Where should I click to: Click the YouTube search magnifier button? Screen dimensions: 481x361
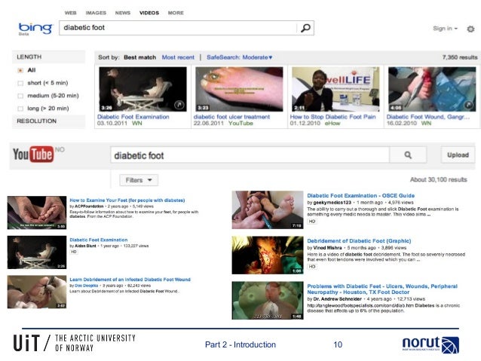[408, 155]
